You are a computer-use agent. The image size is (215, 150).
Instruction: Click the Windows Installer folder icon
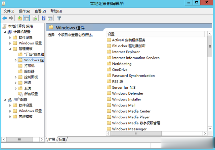coord(109,99)
